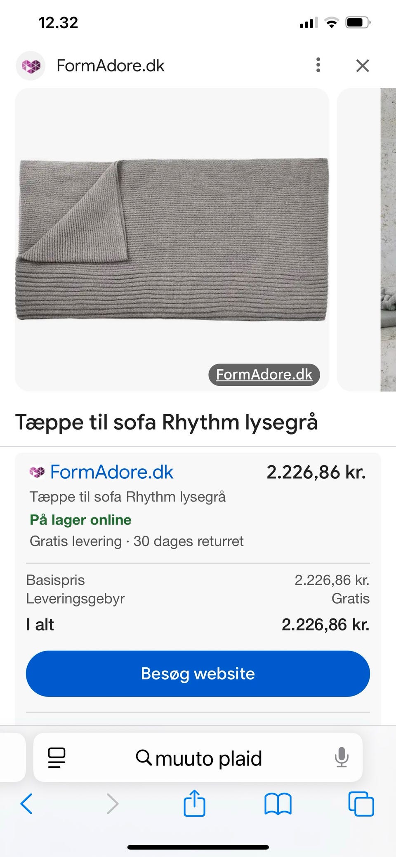Open the blue FormAdore.dk seller link
This screenshot has width=396, height=857.
pos(111,472)
